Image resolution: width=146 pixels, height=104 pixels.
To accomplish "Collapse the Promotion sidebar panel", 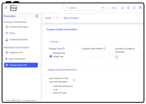I will (x=37, y=16).
